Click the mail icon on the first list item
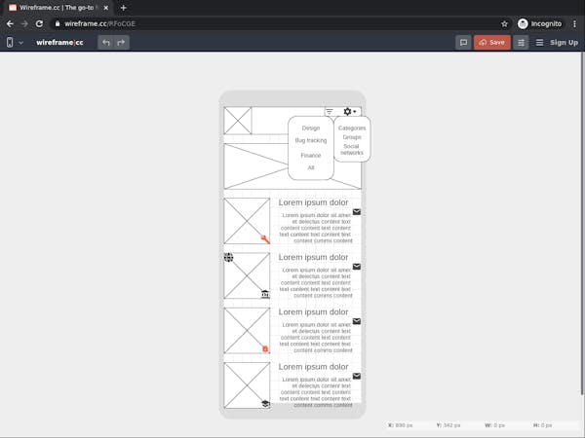585x438 pixels. coord(357,212)
